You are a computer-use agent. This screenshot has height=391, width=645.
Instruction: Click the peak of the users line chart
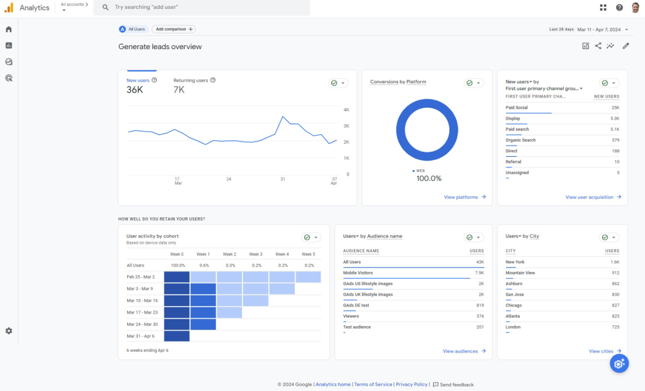pyautogui.click(x=283, y=116)
